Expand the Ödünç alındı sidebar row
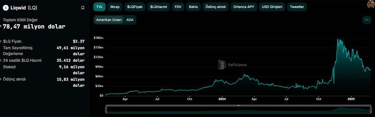 coord(1,79)
